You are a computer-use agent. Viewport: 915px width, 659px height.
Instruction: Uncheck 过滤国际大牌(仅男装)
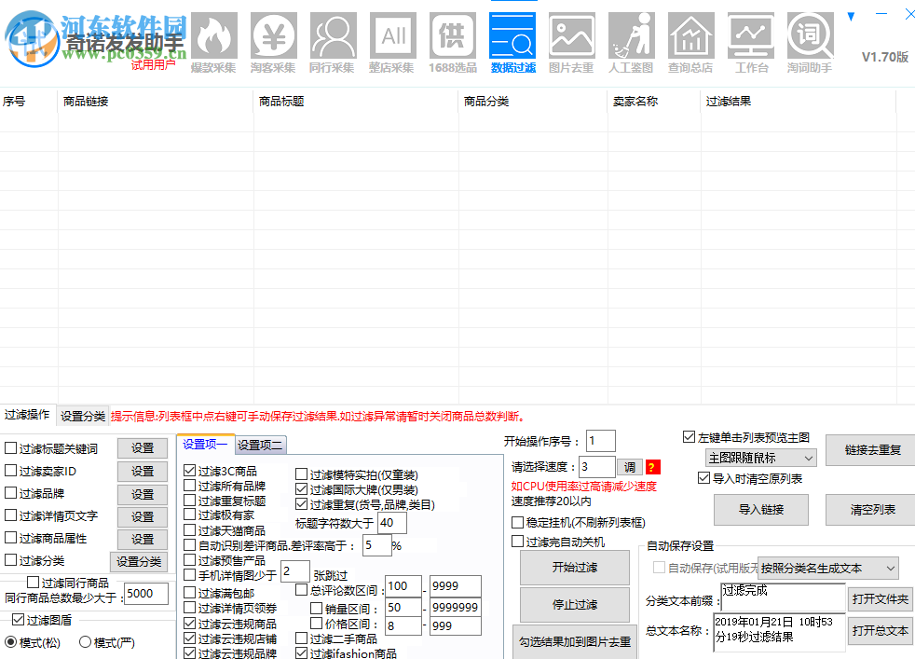(x=302, y=488)
